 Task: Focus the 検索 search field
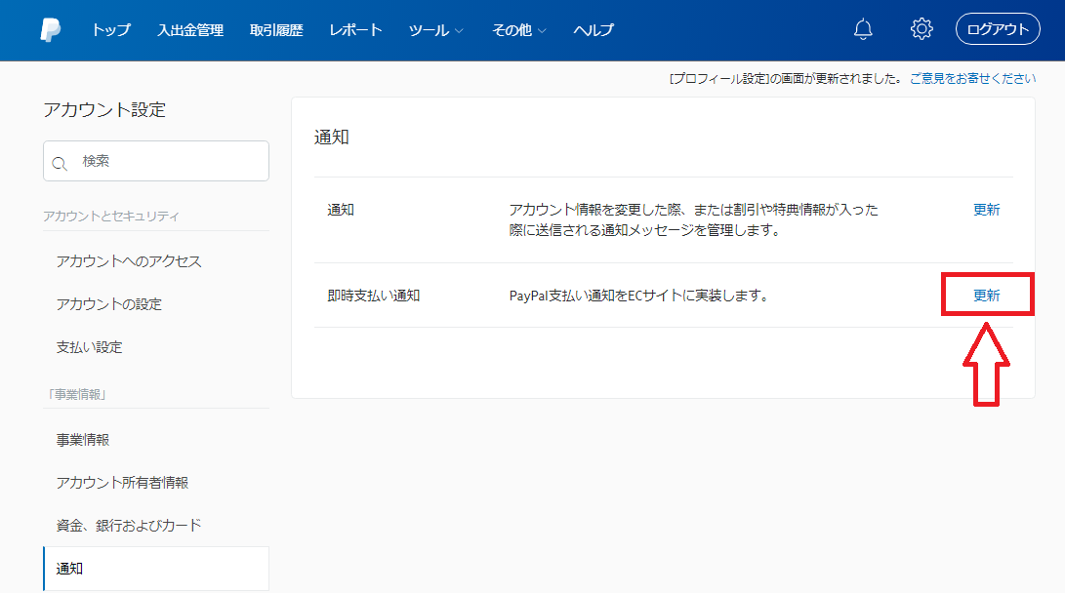156,161
